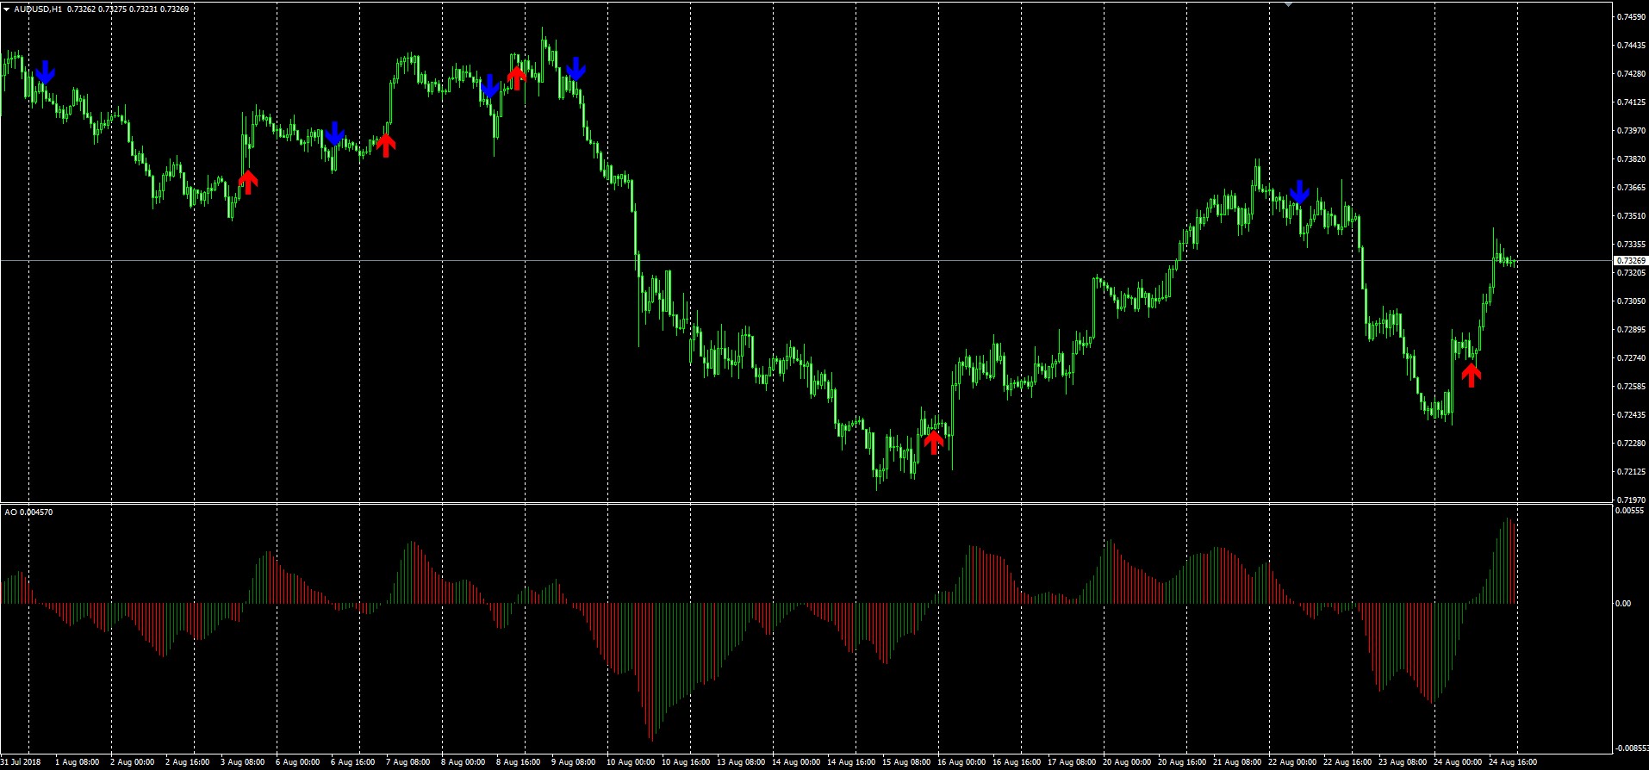Click the high price 0.73275 in the header
This screenshot has height=770, width=1649.
pos(113,9)
